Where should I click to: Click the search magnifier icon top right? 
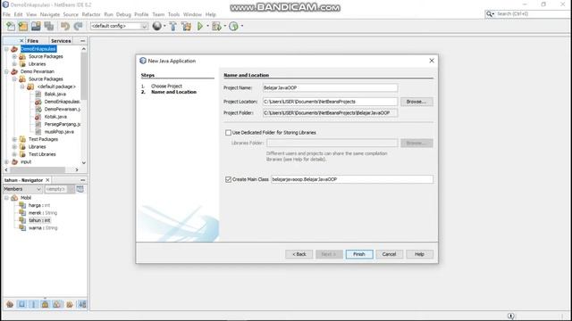pyautogui.click(x=489, y=14)
